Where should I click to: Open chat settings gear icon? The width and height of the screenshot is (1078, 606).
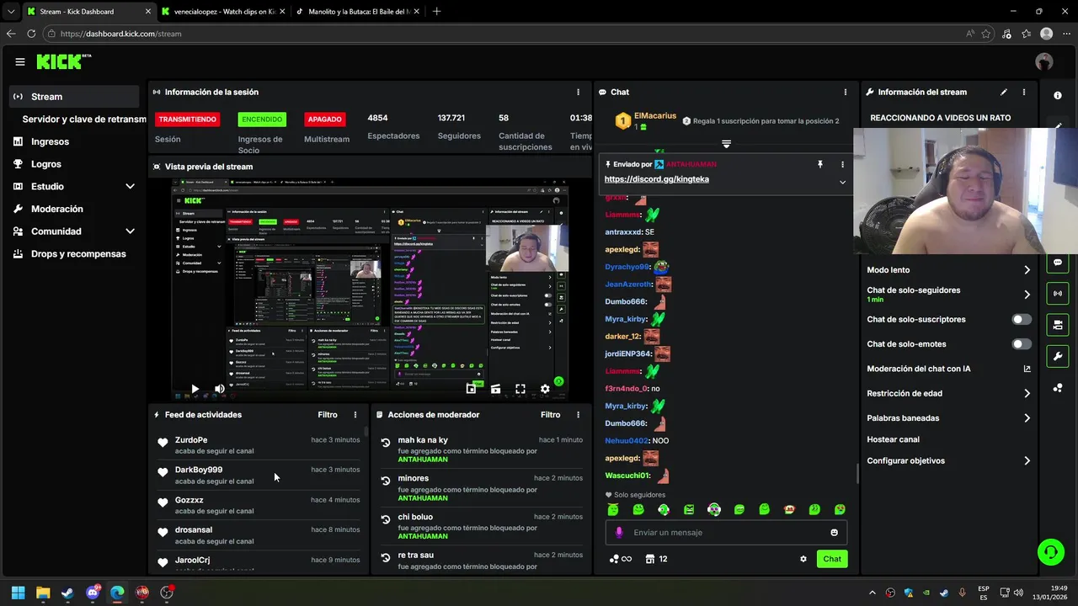click(803, 559)
